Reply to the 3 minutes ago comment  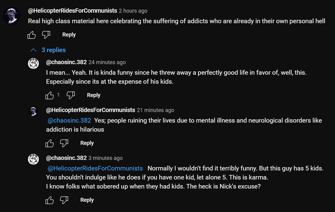click(x=87, y=200)
